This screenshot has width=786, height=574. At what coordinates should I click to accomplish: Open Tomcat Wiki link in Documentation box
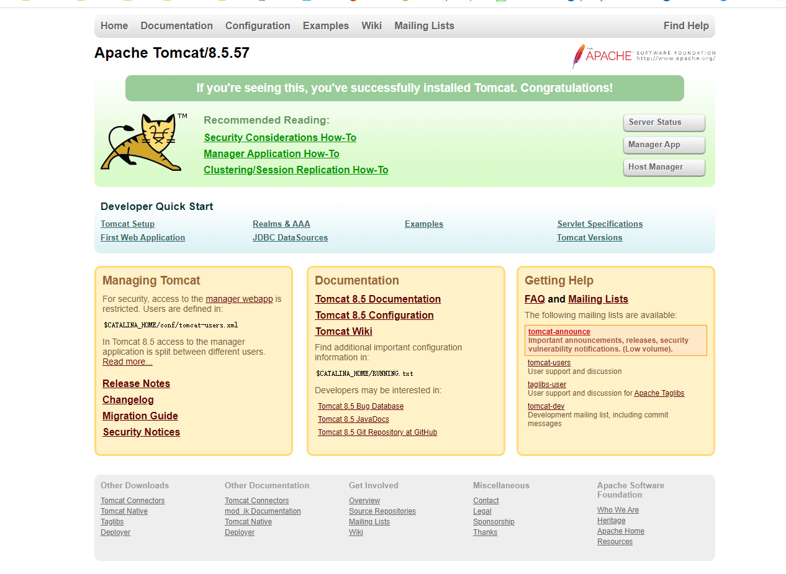pos(344,331)
